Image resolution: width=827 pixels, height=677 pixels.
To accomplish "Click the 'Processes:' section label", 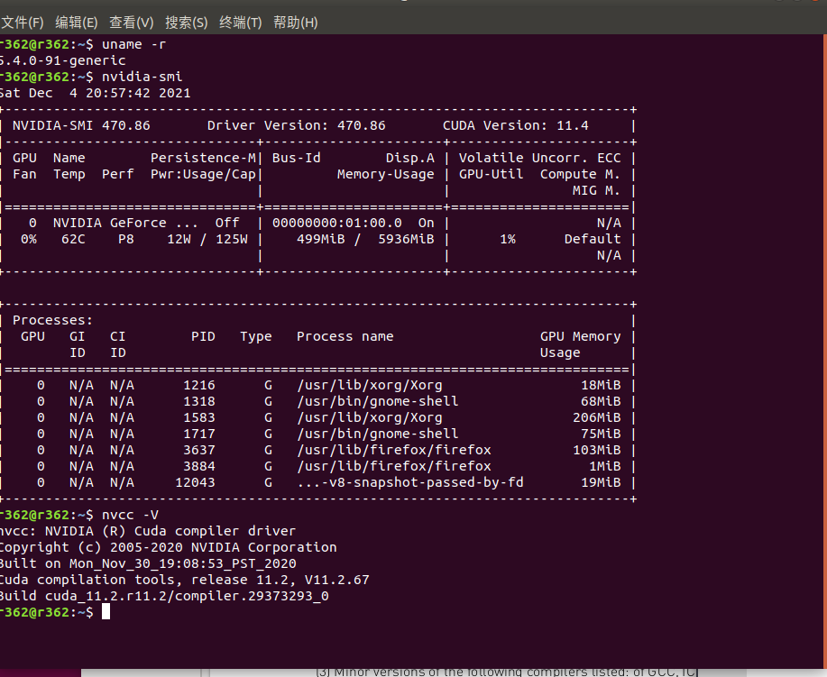I will 52,321.
